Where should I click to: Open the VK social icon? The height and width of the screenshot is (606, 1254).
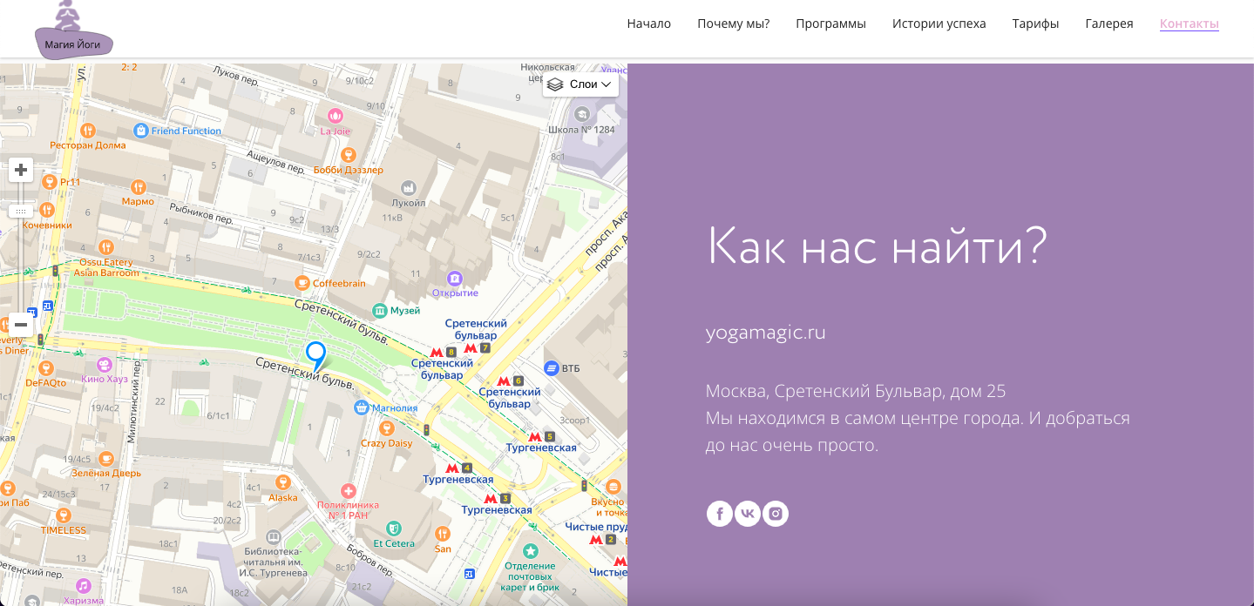point(747,514)
